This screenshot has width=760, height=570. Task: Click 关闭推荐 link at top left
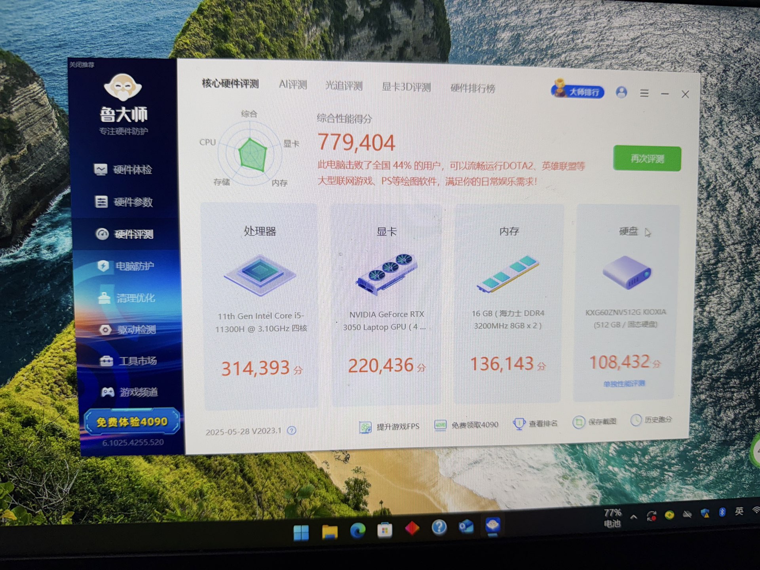[x=82, y=65]
